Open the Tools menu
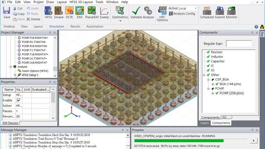 [x=99, y=2]
